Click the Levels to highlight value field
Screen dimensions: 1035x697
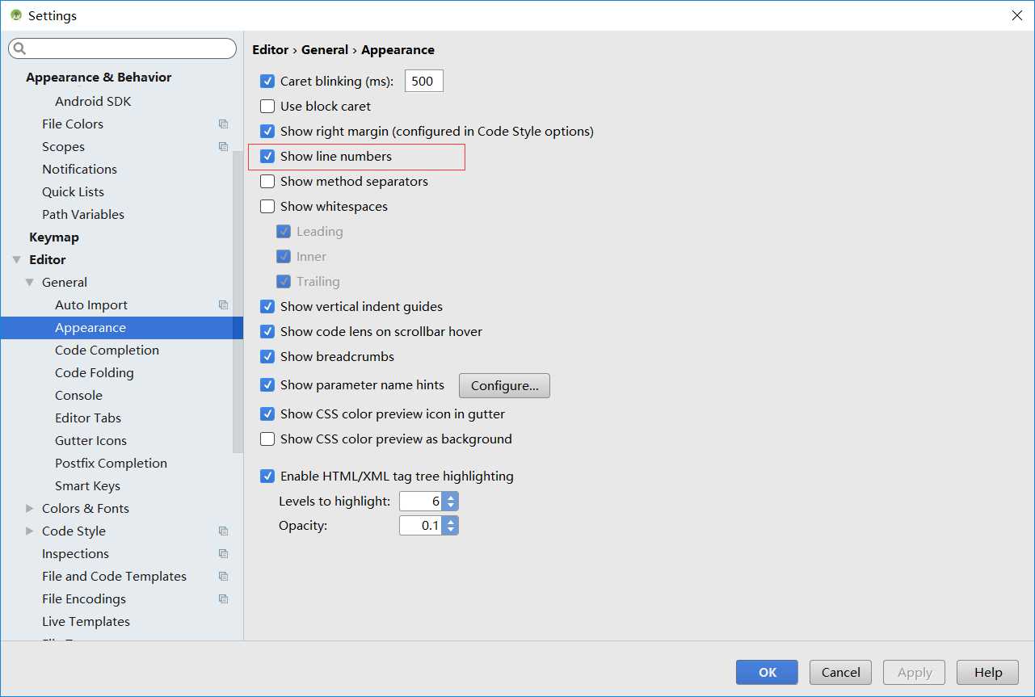point(421,502)
